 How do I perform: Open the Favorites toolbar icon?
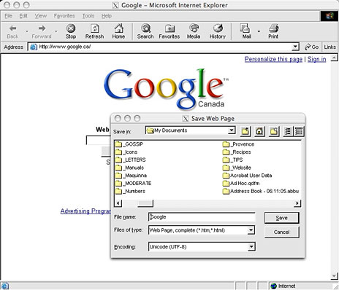click(169, 31)
